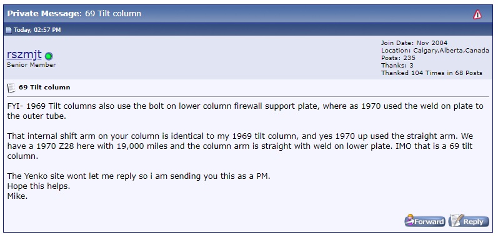Click the paragraph beginning FYI- 1969 Tilt columns
498x237 pixels.
coord(245,111)
